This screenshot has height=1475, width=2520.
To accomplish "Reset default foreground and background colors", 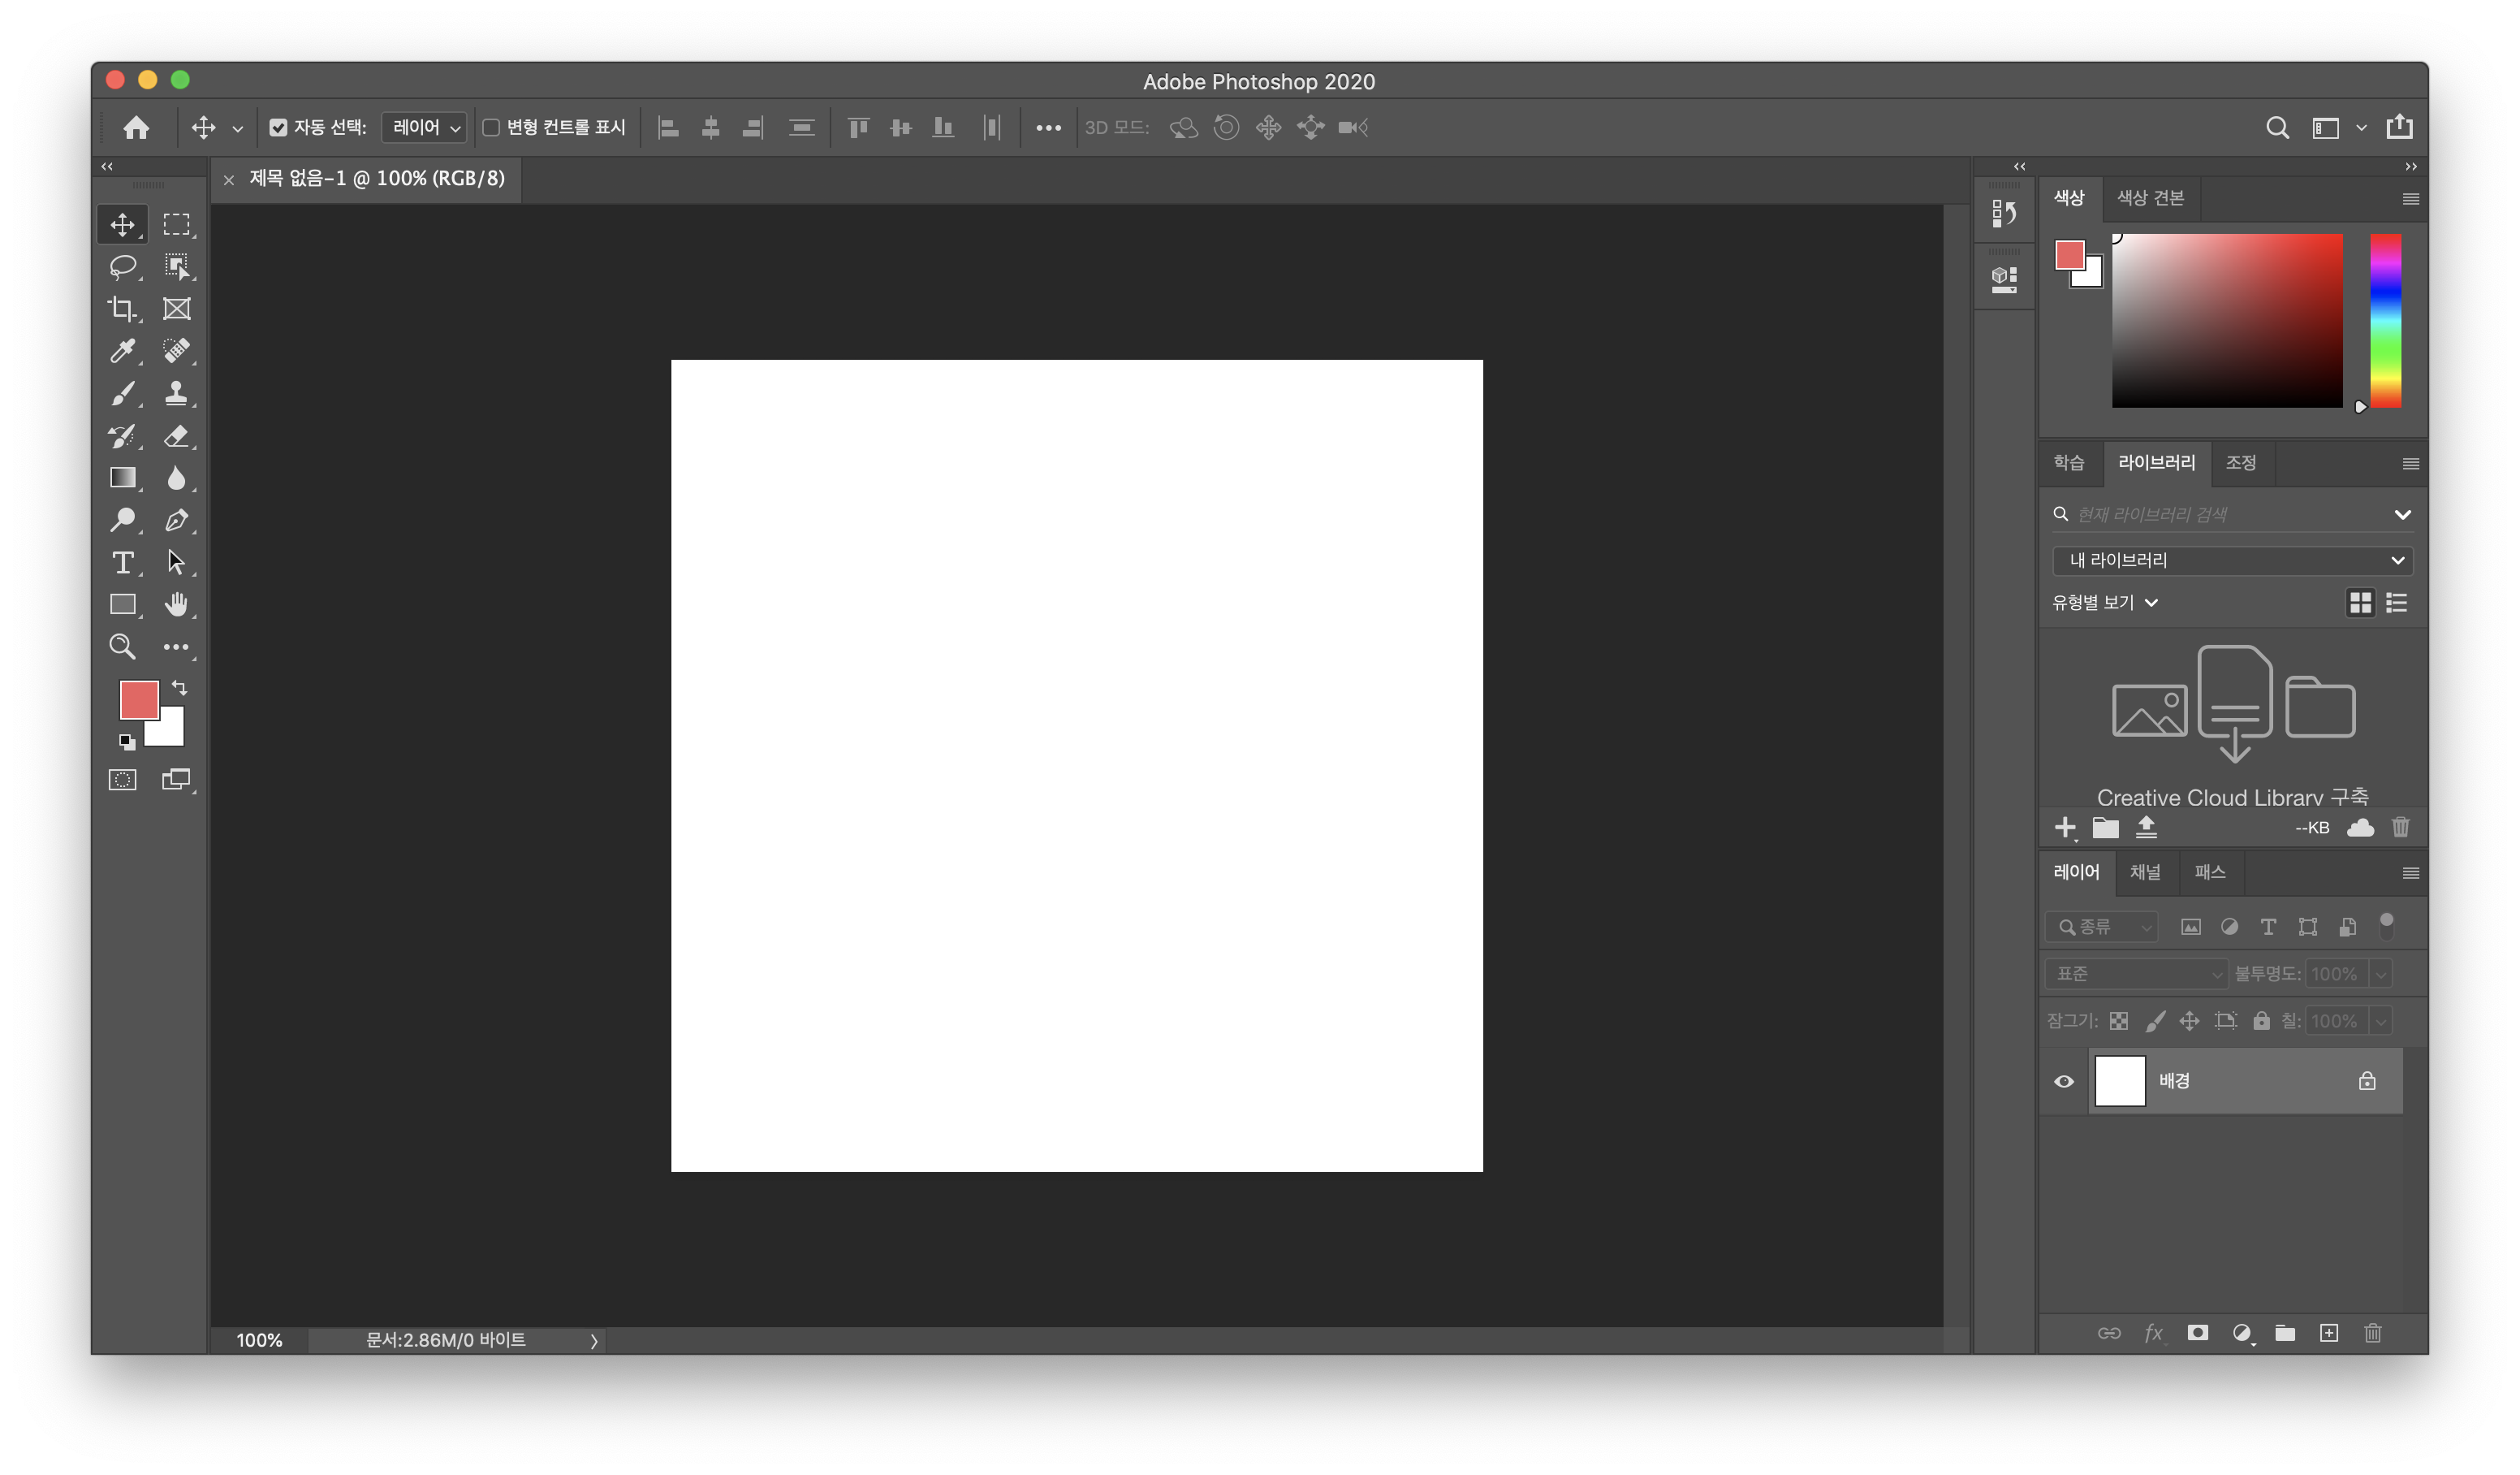I will (126, 742).
